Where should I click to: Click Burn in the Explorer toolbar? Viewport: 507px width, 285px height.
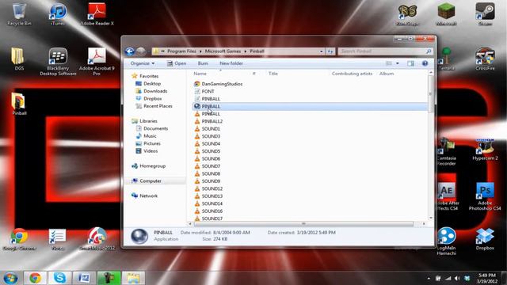tap(203, 63)
